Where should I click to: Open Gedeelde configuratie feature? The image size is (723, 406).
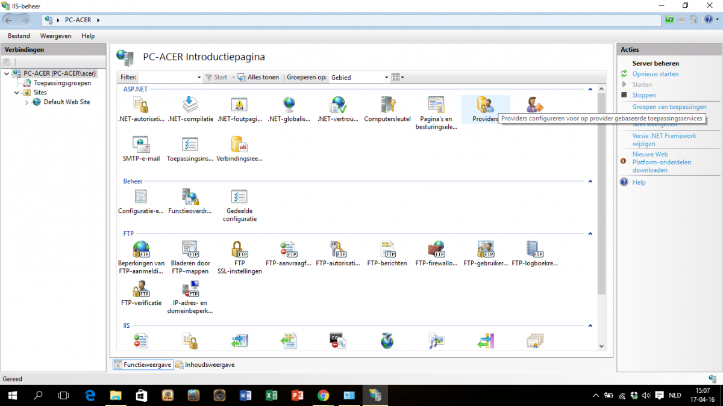239,206
